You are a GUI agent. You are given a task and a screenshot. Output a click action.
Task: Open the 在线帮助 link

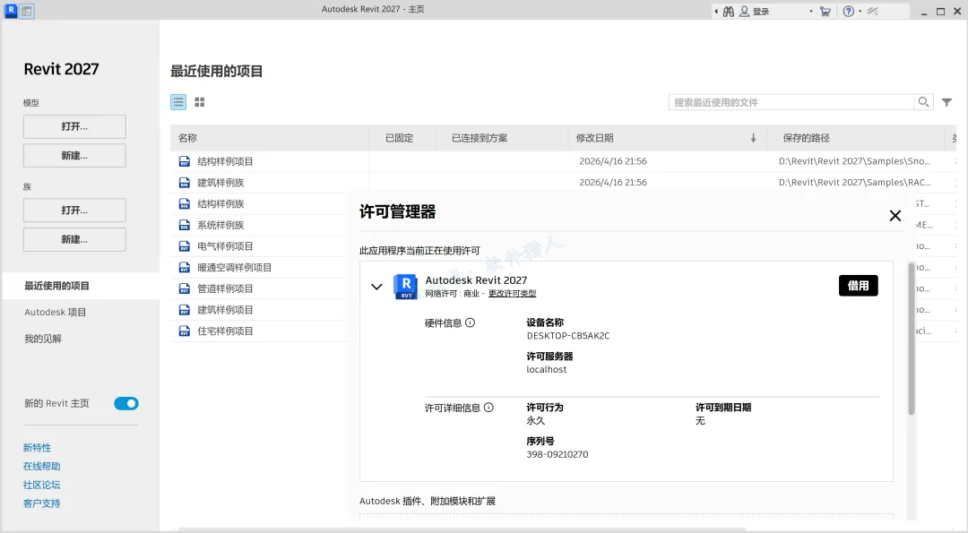pyautogui.click(x=41, y=467)
